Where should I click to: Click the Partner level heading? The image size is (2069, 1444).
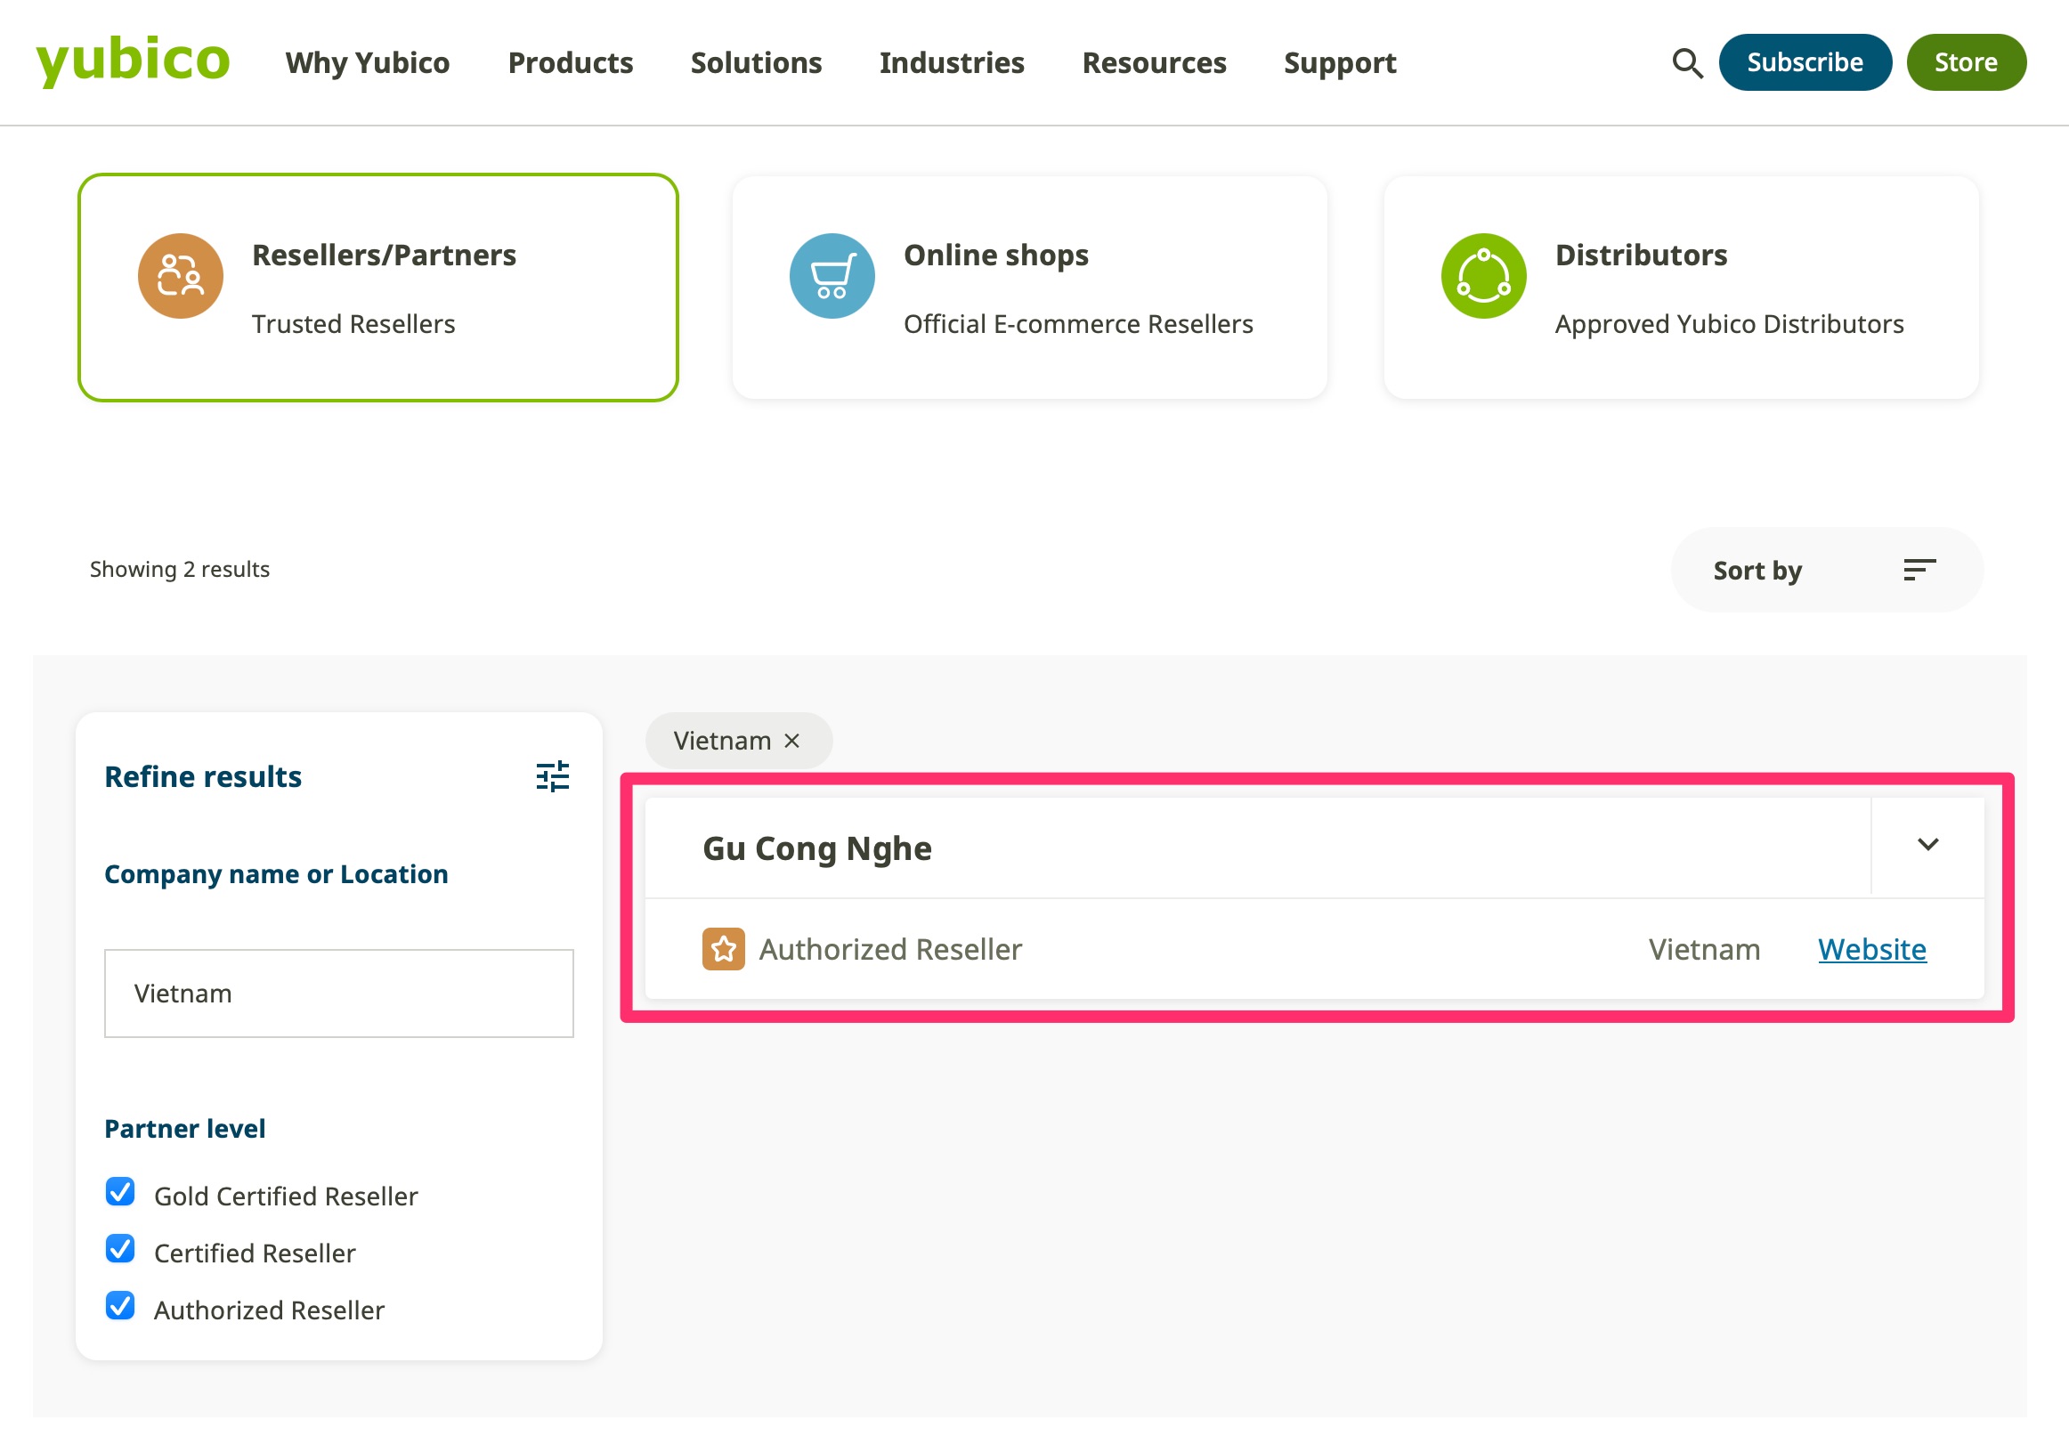(185, 1129)
